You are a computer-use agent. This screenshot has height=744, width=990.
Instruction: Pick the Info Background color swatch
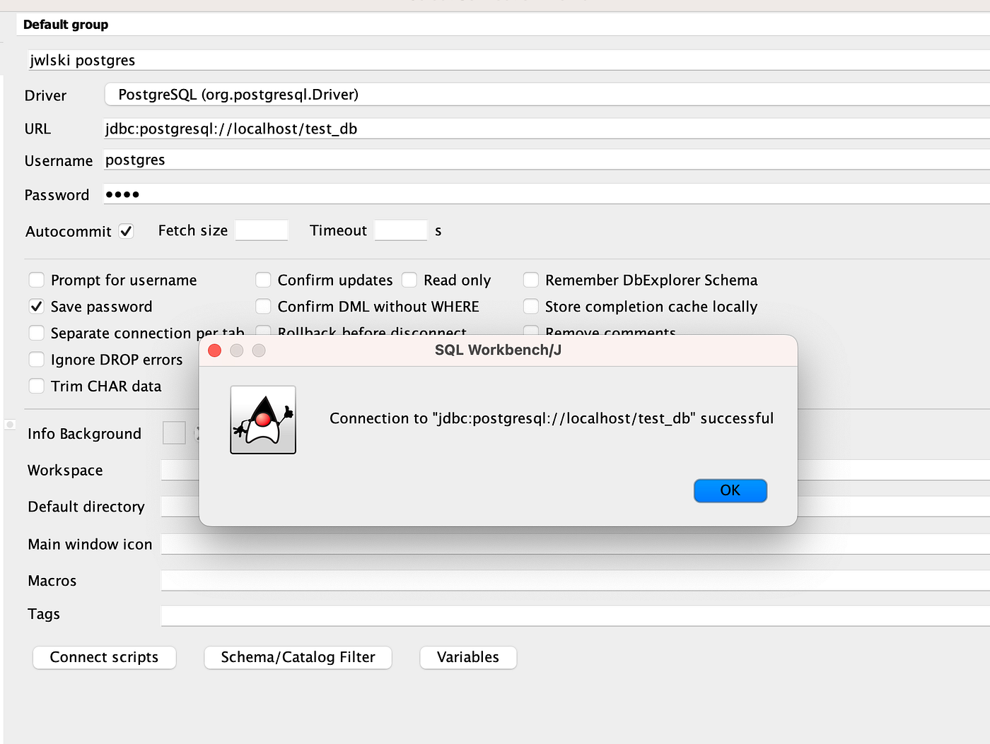tap(174, 433)
